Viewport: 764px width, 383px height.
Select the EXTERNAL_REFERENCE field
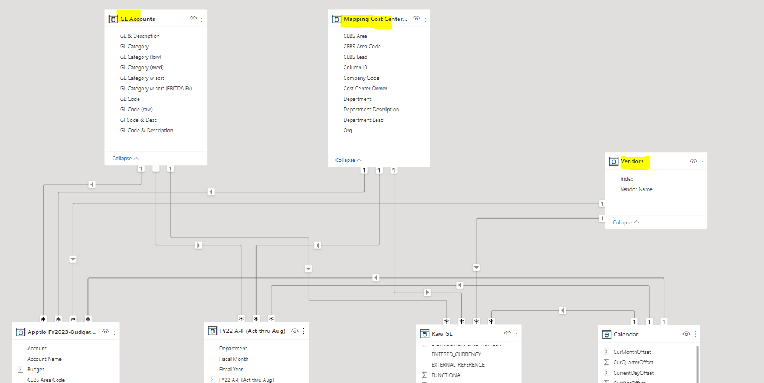pos(458,365)
